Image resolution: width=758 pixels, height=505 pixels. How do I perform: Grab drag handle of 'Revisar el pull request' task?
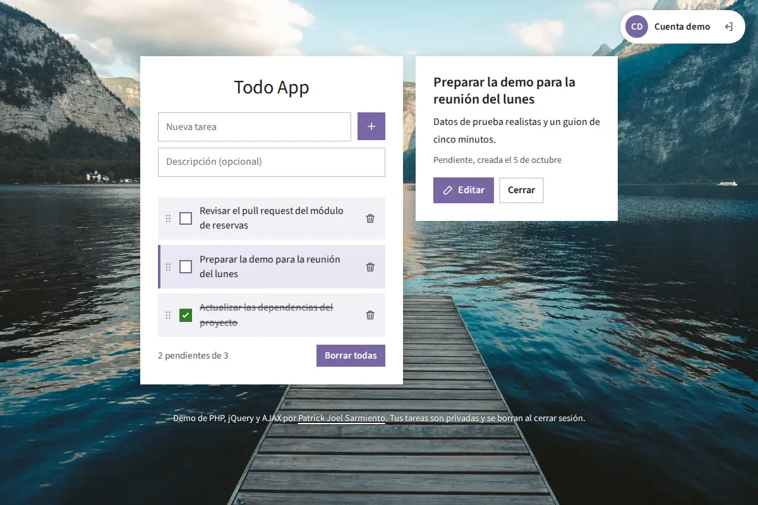168,218
